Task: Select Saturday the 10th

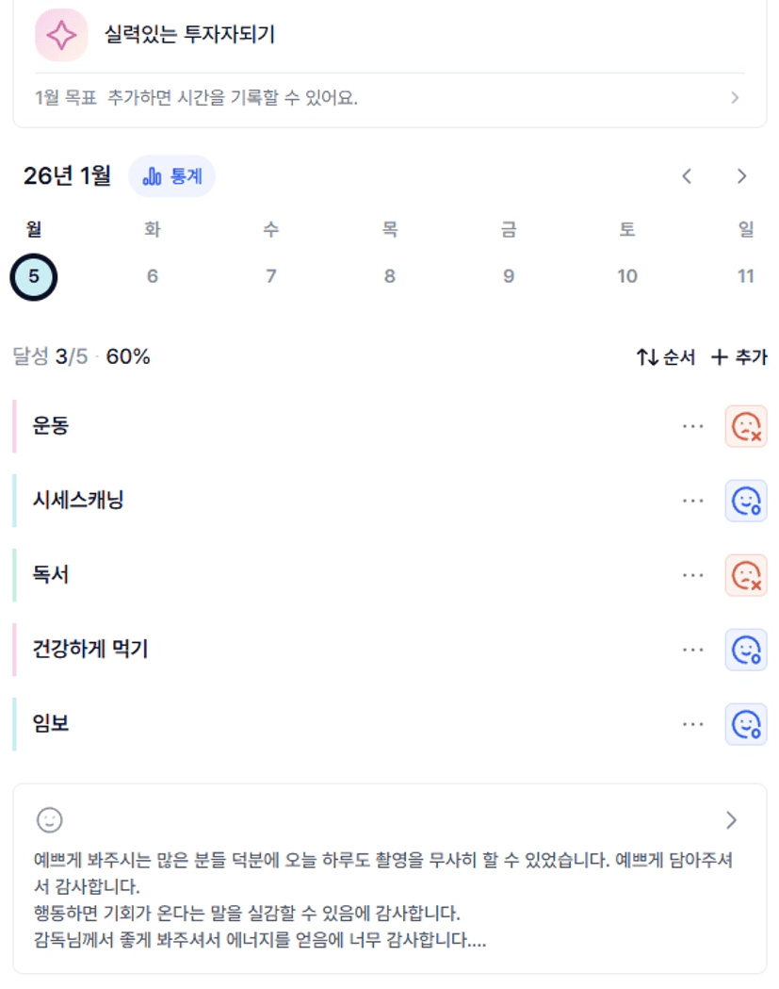Action: coord(627,276)
